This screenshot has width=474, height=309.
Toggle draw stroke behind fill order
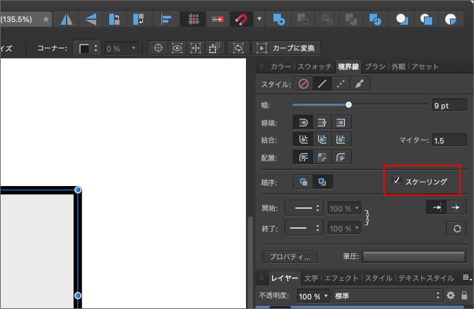click(x=304, y=182)
